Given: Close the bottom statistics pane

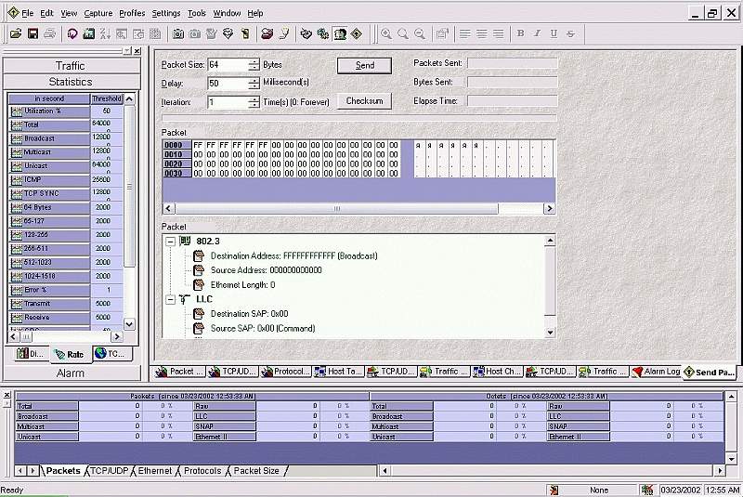Looking at the screenshot, I should pos(7,395).
